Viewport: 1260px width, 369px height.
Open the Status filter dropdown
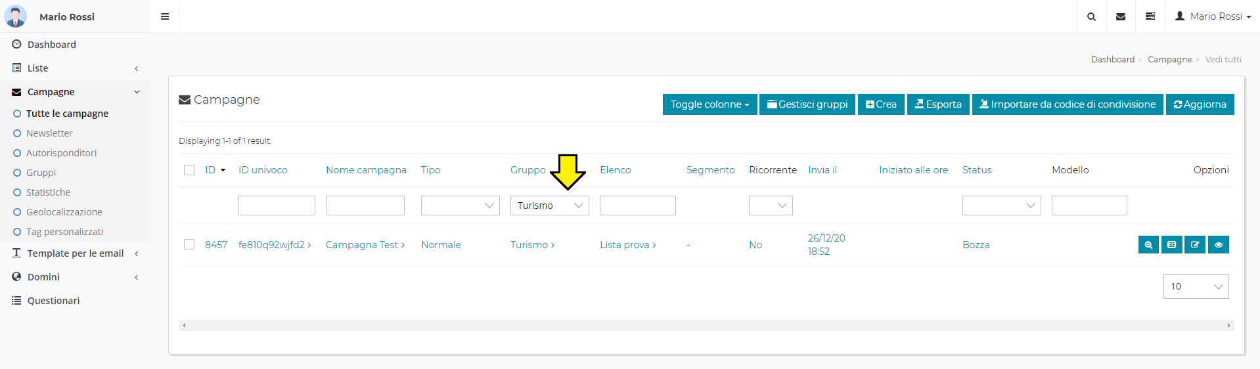pyautogui.click(x=1001, y=206)
